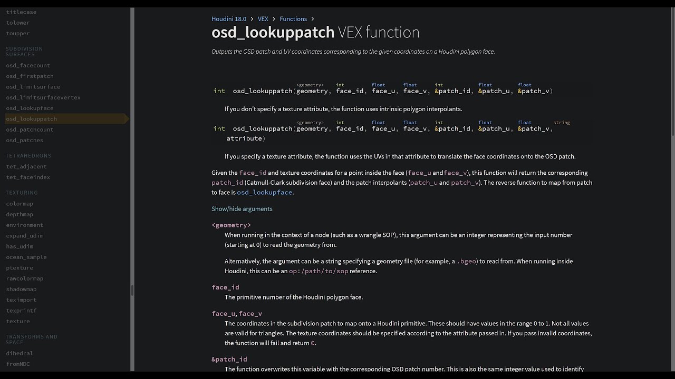The width and height of the screenshot is (675, 379).
Task: Open osd_firstpatch in sidebar
Action: click(x=30, y=76)
